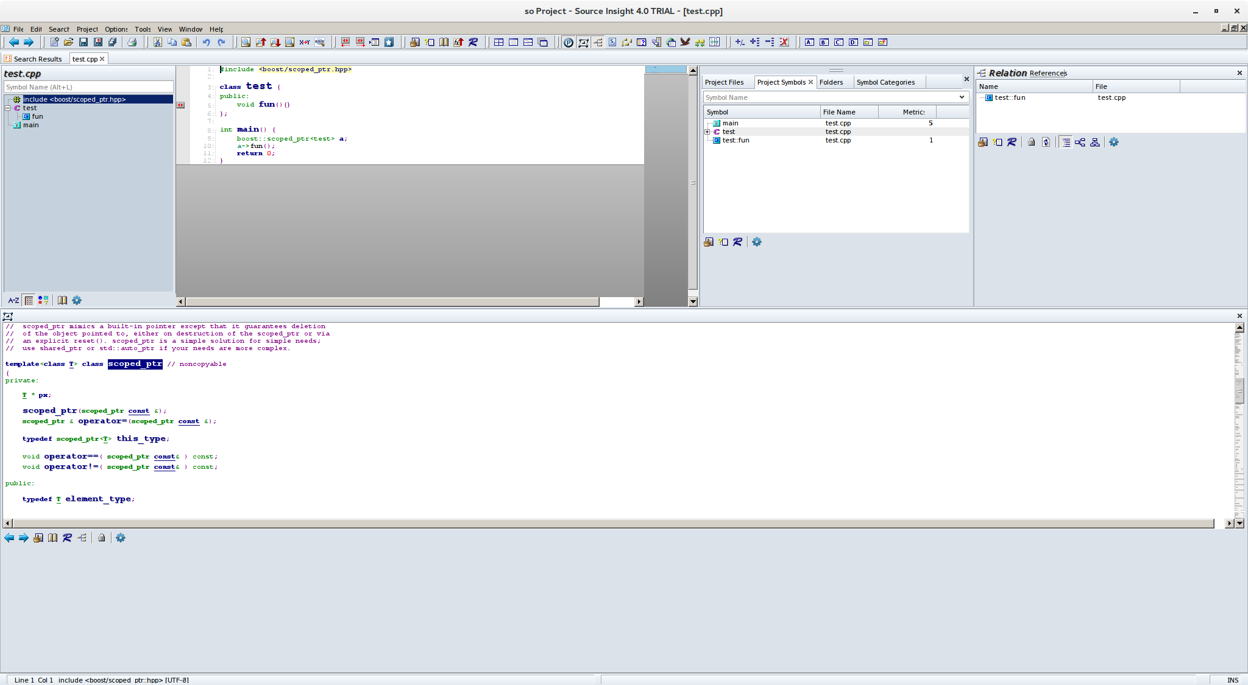Viewport: 1248px width, 685px height.
Task: Toggle the Project Window 'P' toolbar button
Action: tap(569, 42)
